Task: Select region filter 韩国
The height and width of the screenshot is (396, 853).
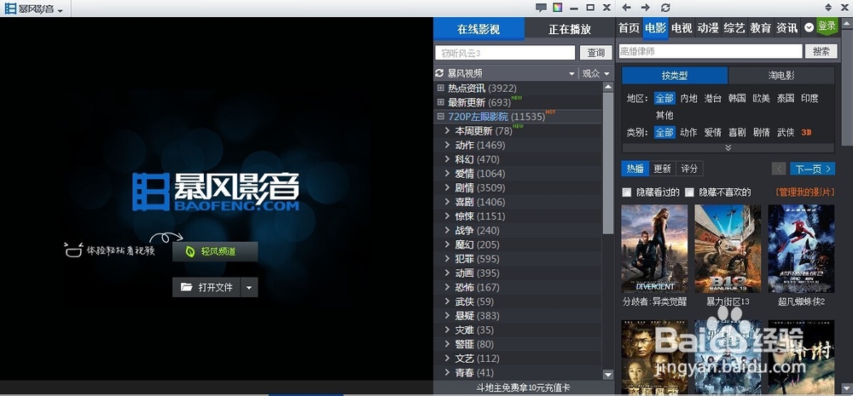Action: pyautogui.click(x=737, y=98)
